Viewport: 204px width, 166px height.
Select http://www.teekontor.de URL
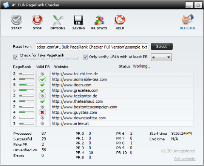pos(74,96)
